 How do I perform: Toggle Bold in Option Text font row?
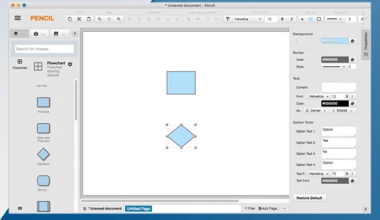[347, 174]
